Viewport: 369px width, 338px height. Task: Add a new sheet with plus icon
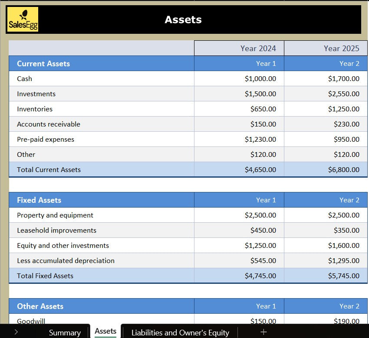point(264,332)
